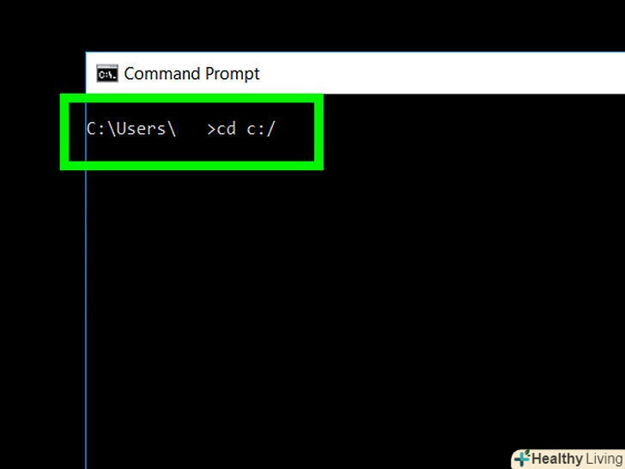Open the Command Prompt window system icon
Viewport: 625px width, 469px height.
point(107,73)
